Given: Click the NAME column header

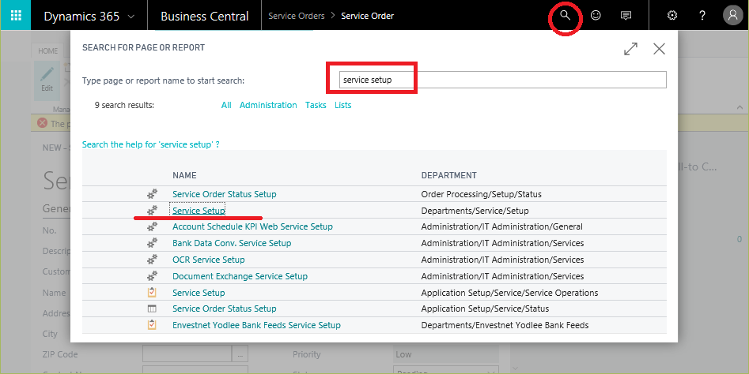Looking at the screenshot, I should 184,175.
